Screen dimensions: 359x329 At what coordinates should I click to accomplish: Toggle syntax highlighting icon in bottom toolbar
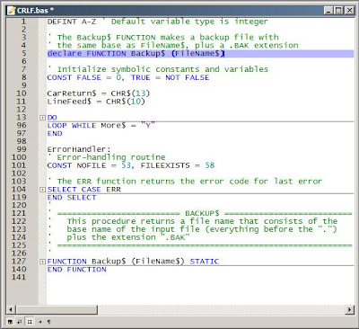pos(10,322)
